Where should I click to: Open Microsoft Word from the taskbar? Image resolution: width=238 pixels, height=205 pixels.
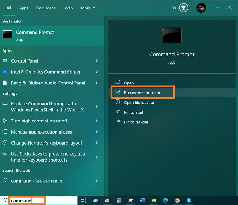coord(142,201)
